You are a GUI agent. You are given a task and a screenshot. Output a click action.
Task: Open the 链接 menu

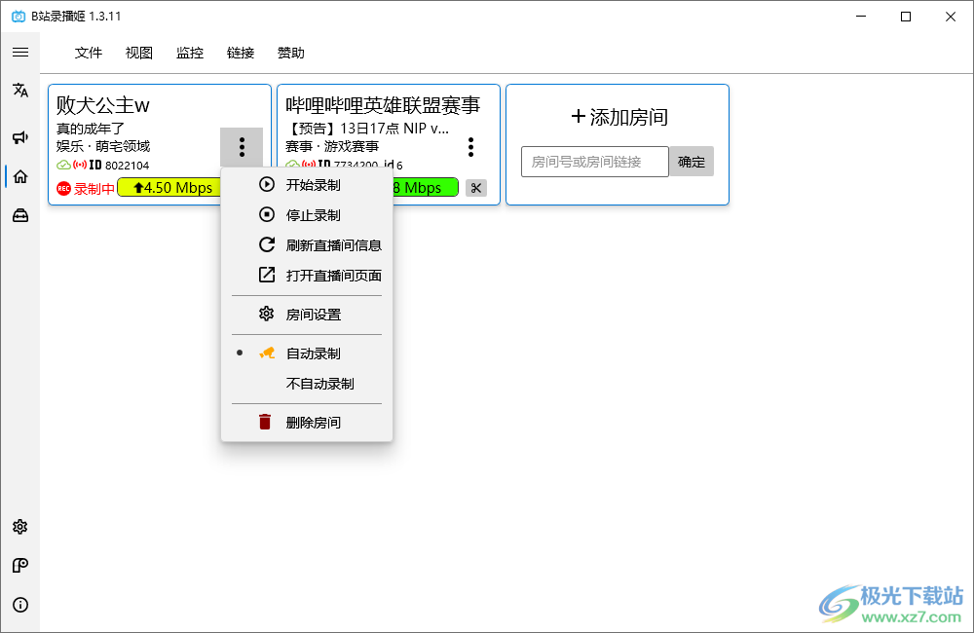click(241, 53)
